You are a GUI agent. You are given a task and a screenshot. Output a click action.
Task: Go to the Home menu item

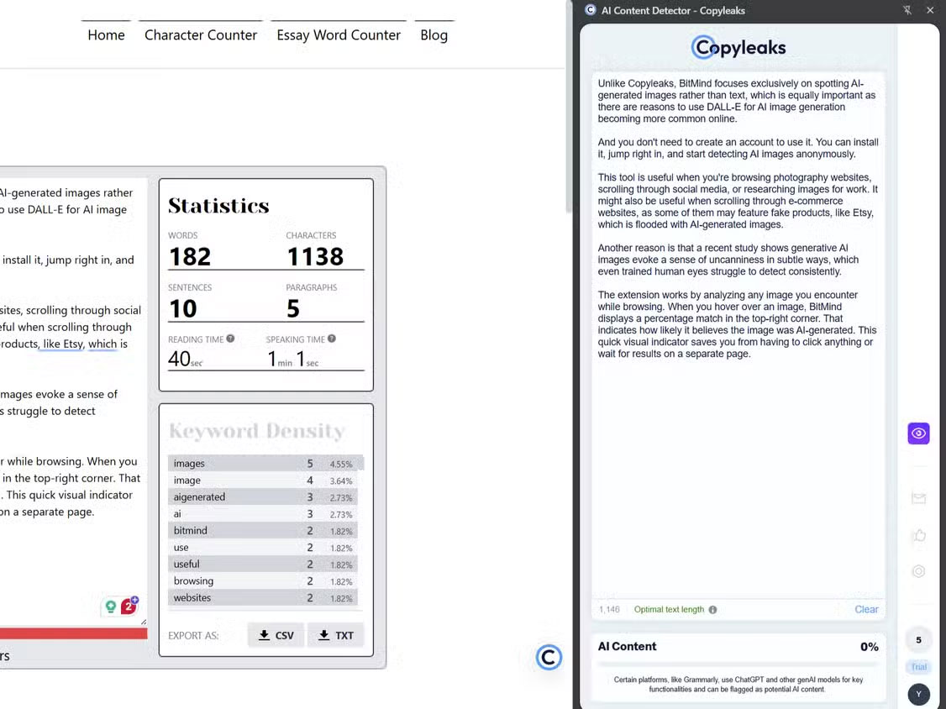pyautogui.click(x=106, y=35)
